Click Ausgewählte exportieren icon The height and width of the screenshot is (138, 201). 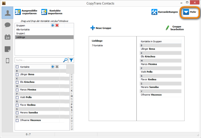pyautogui.click(x=18, y=12)
